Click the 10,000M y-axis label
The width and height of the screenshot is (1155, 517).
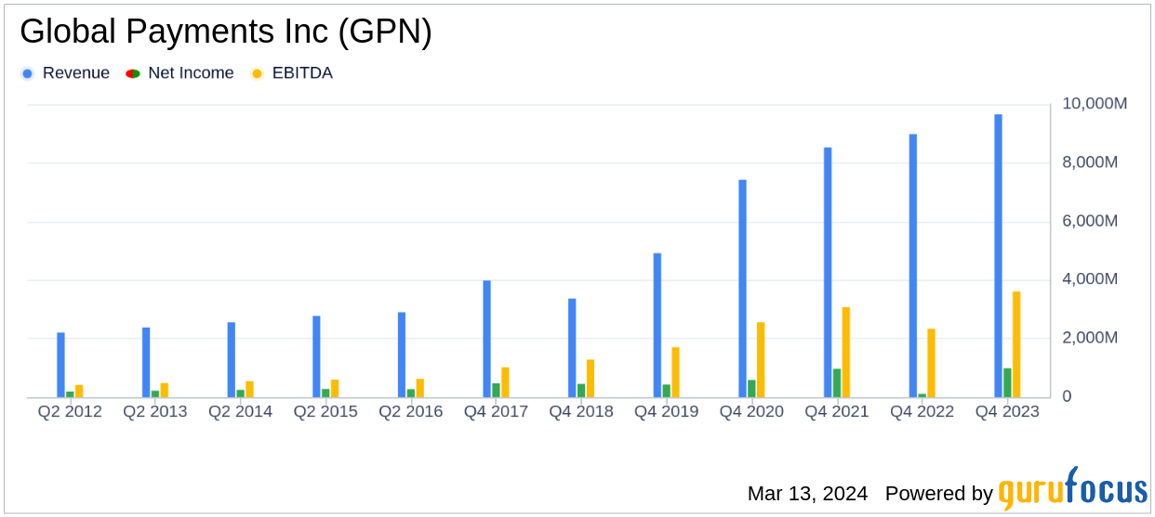1095,103
